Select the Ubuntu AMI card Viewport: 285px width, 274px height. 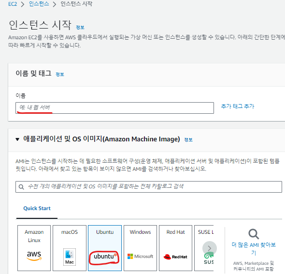[105, 248]
